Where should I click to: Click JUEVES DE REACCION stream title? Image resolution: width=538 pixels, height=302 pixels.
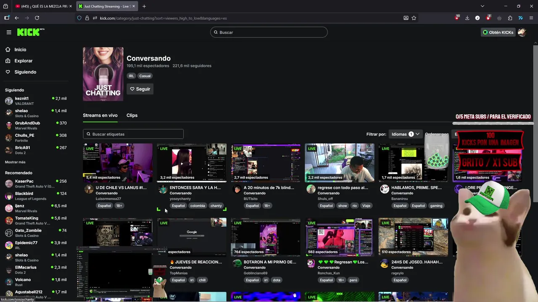[196, 262]
